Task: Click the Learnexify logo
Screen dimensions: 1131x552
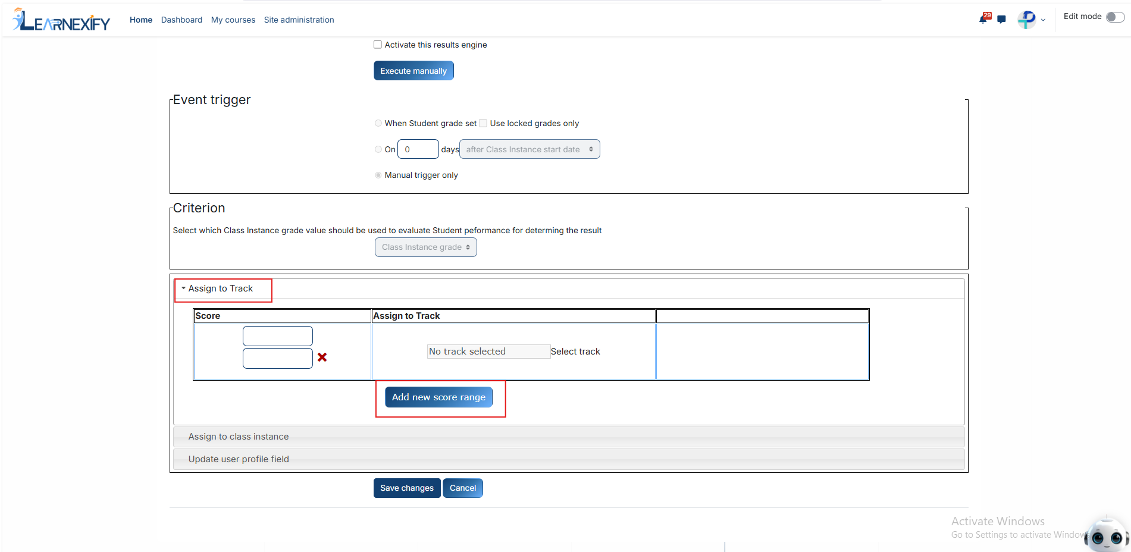Action: [61, 20]
